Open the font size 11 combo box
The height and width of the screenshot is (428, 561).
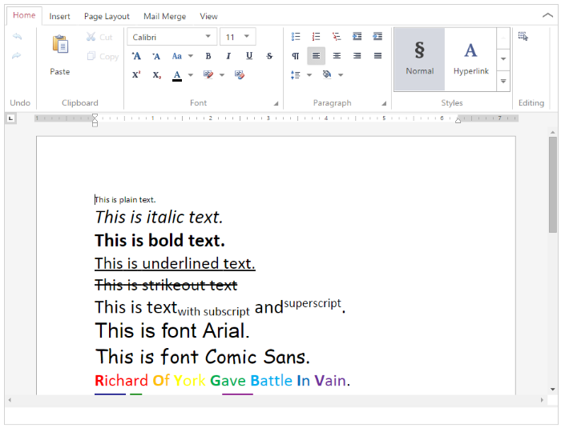click(x=237, y=37)
